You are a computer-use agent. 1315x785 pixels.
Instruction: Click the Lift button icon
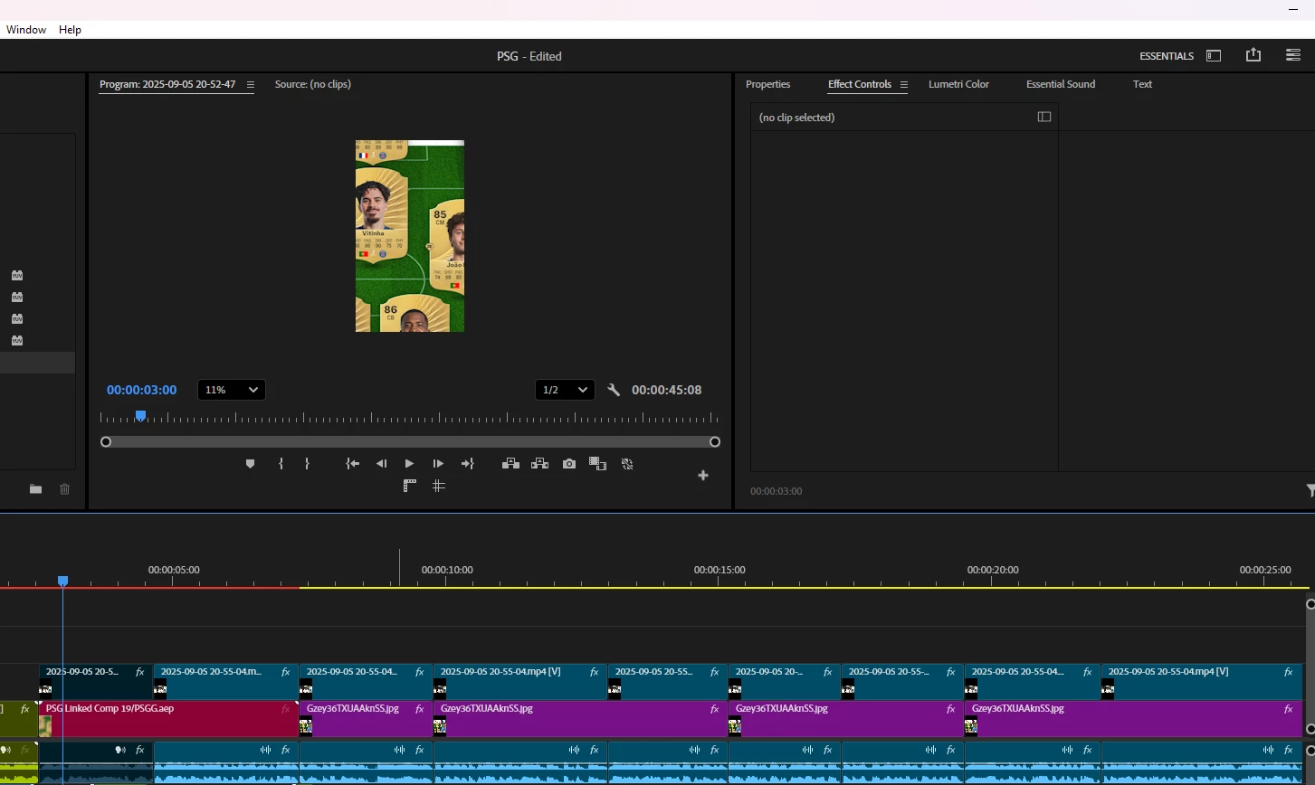[x=510, y=464]
